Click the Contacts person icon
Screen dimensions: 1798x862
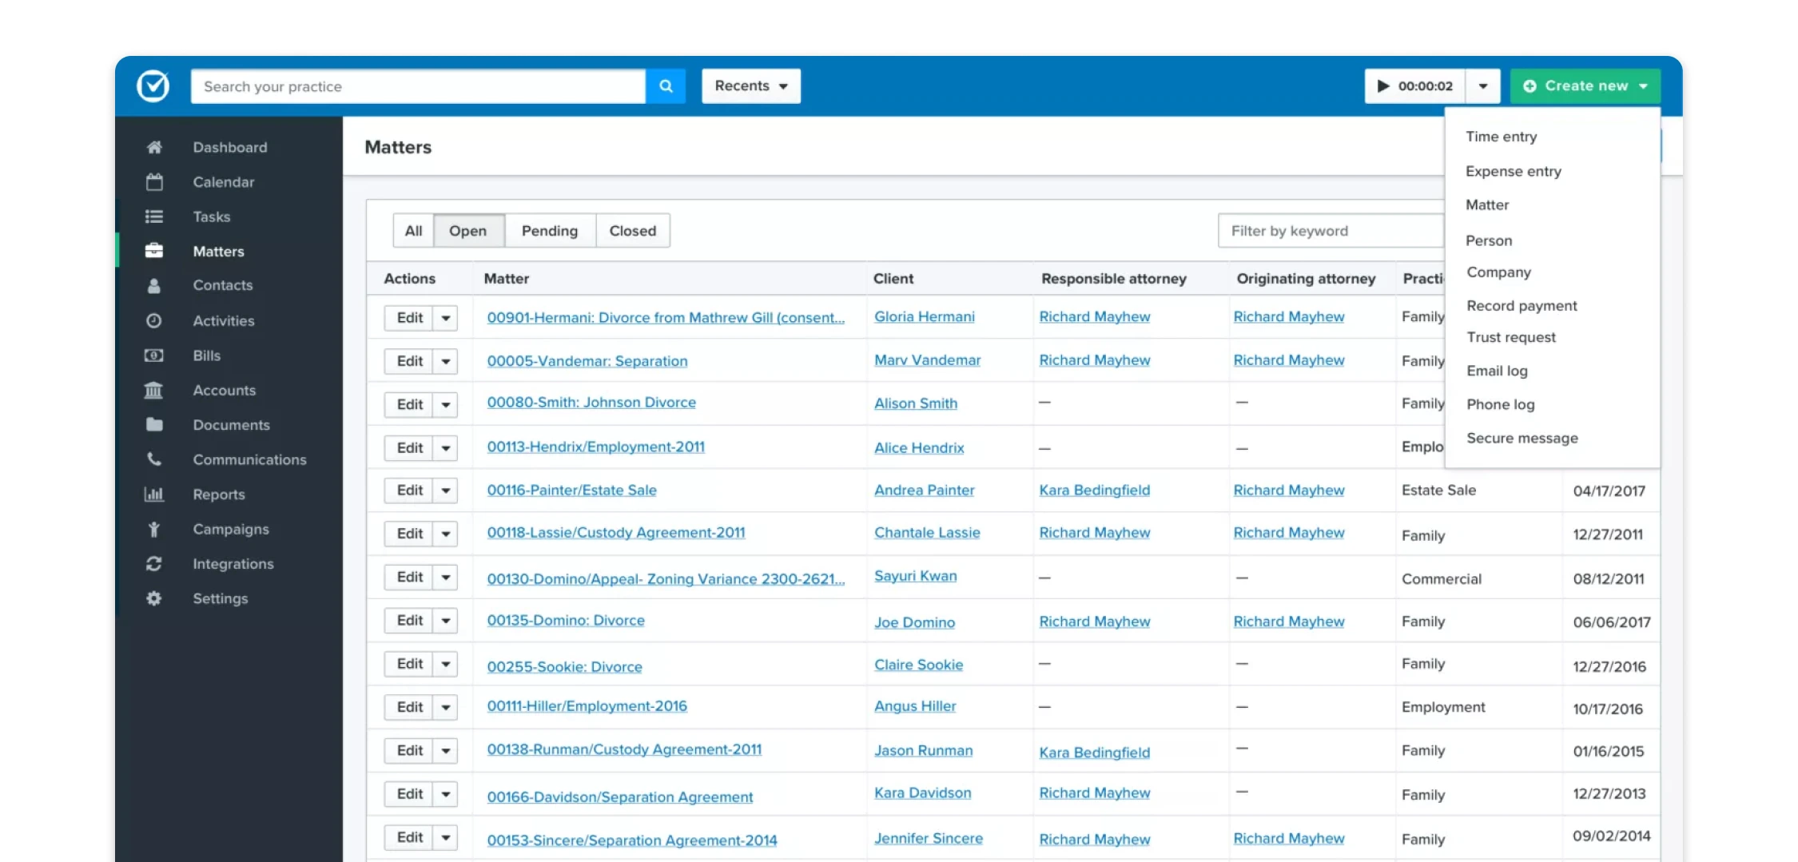pos(154,285)
